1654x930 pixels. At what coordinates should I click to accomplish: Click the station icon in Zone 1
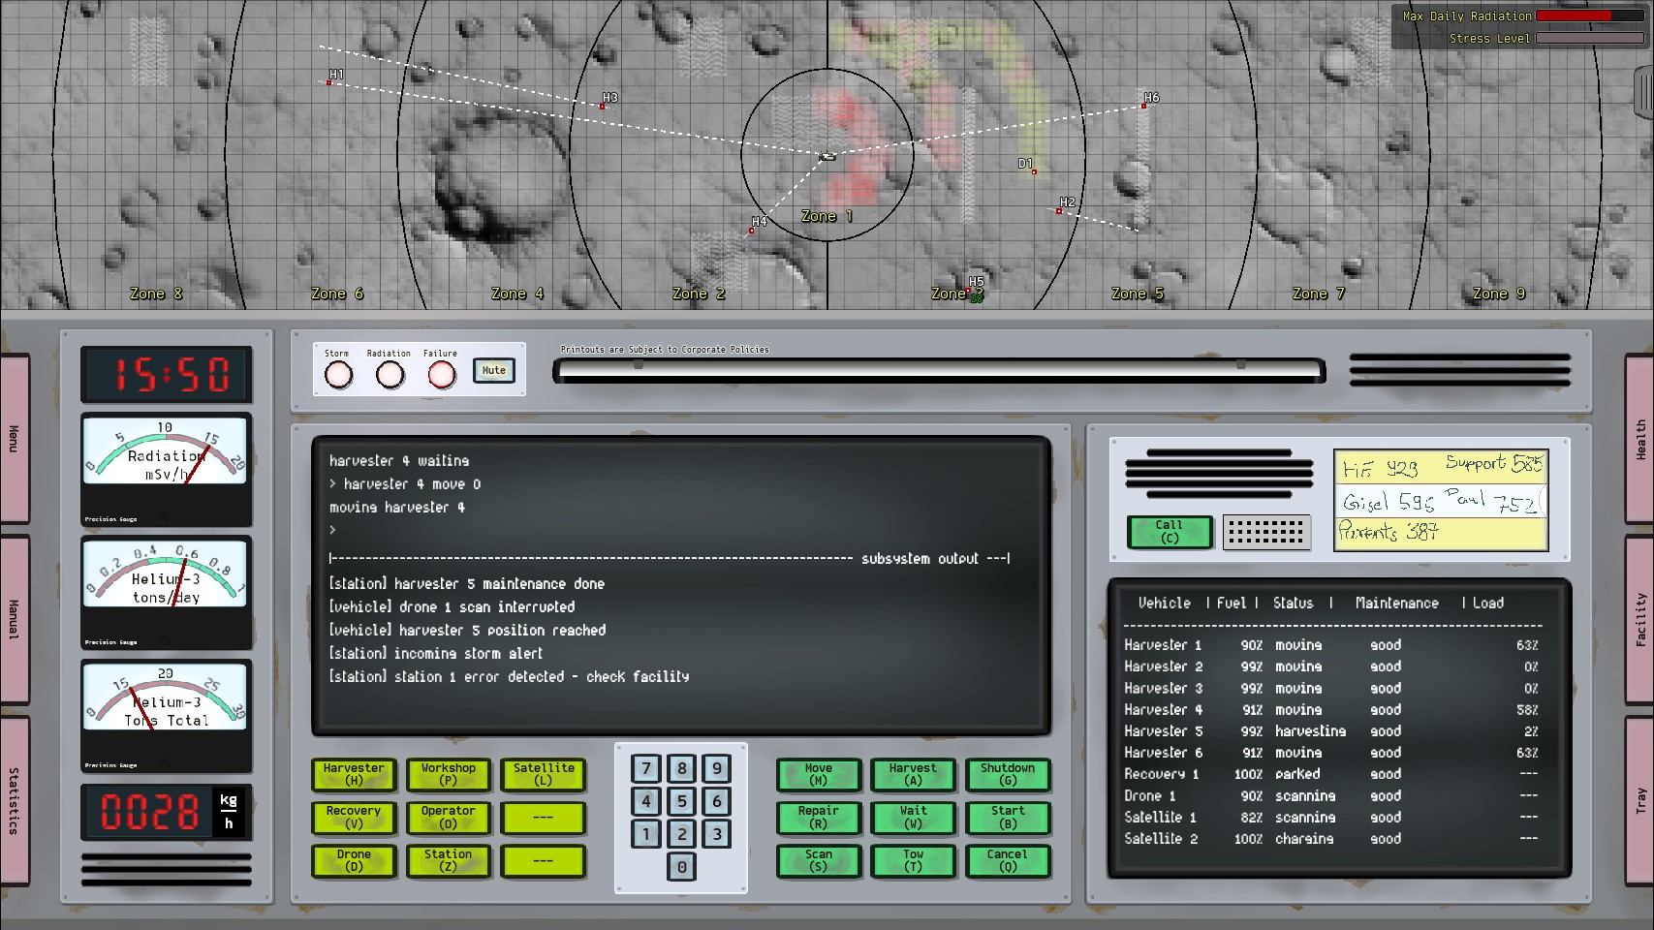827,156
